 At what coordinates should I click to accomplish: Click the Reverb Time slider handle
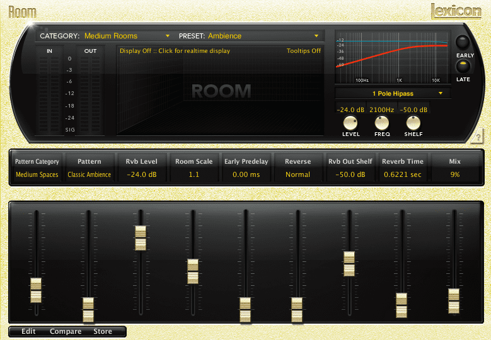(x=401, y=305)
